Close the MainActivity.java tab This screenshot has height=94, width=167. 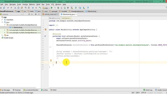[x=76, y=14]
